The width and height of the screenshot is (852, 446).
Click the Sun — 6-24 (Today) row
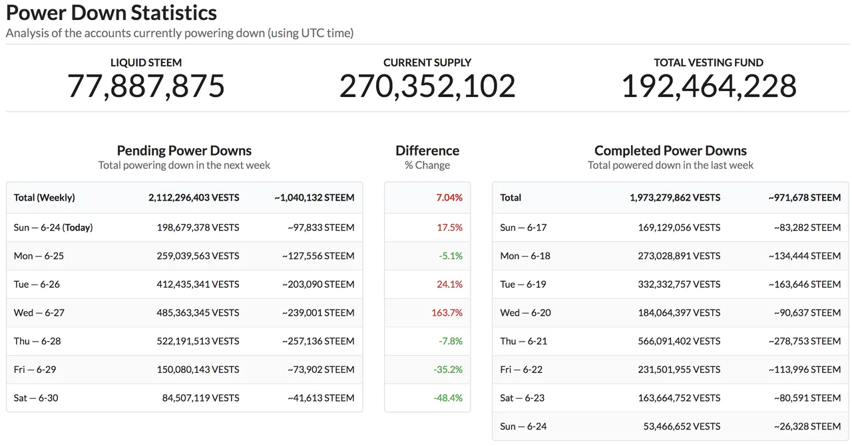[184, 227]
